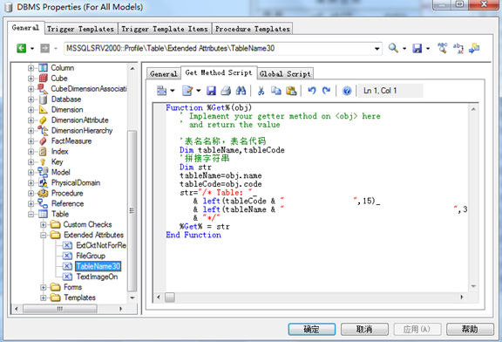
Task: Click the tree vertical scrollbar thumb
Action: coord(132,210)
